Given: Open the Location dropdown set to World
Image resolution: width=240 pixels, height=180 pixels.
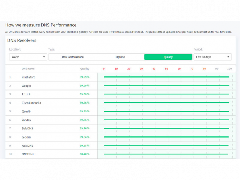Looking at the screenshot, I should click(28, 57).
